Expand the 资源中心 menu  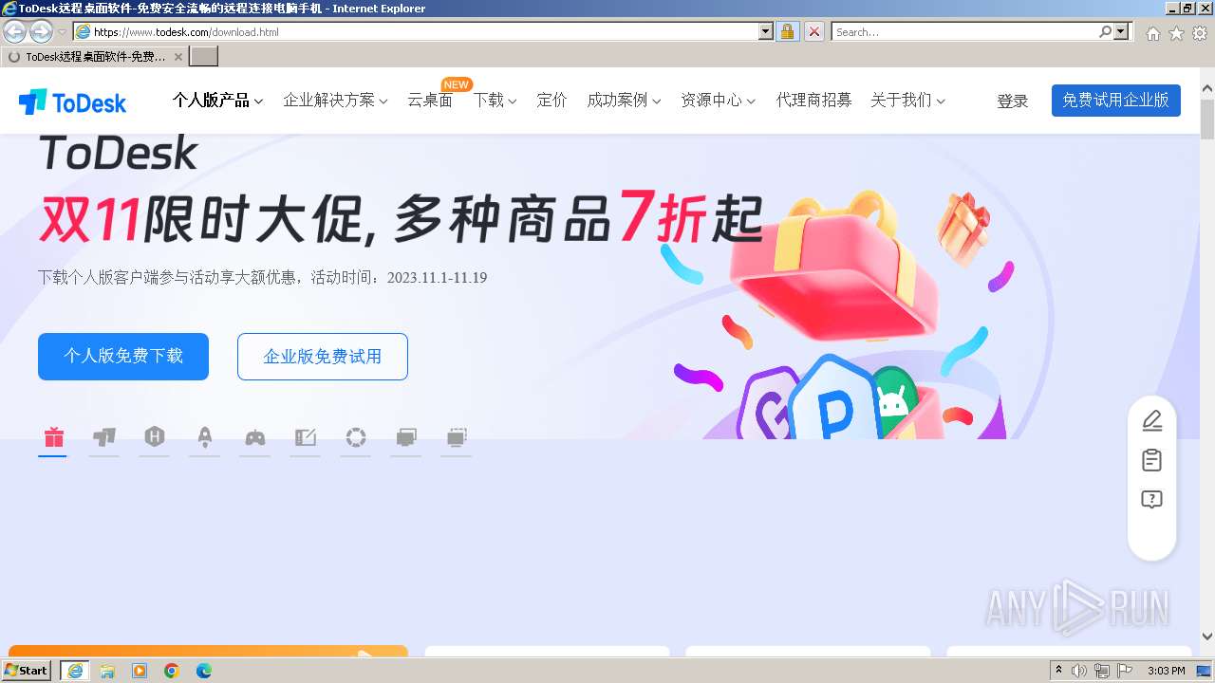[718, 101]
